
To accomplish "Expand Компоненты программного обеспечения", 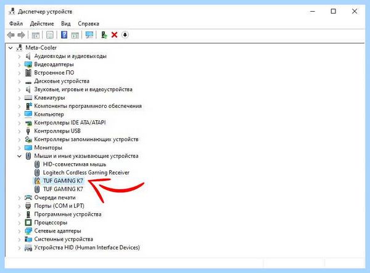I will [x=19, y=106].
